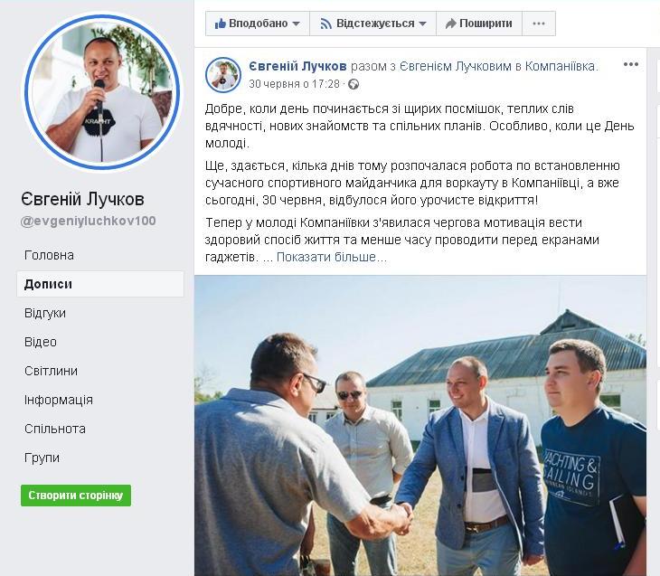660x576 pixels.
Task: Open Євгеній Лучков author name link
Action: point(297,67)
